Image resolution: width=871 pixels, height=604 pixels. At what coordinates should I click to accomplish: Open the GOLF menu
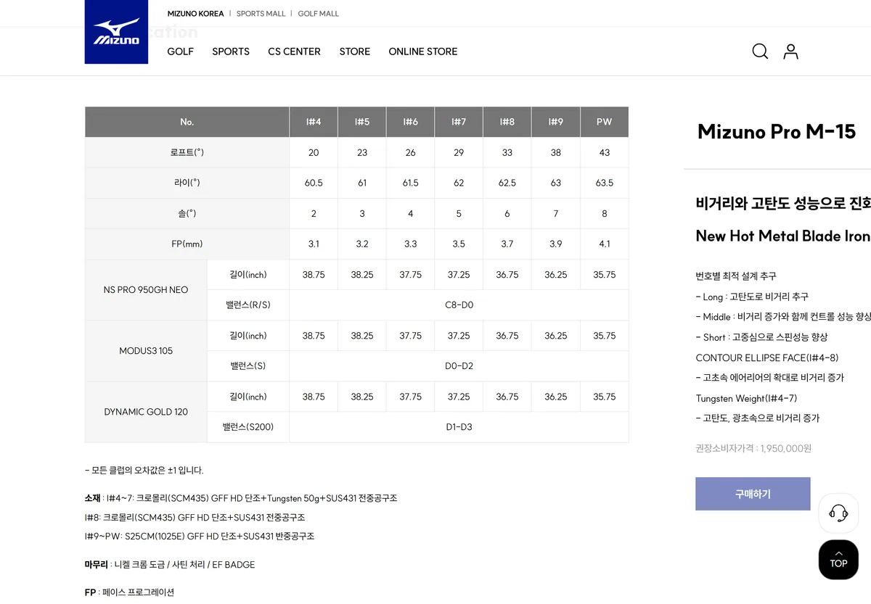coord(181,51)
